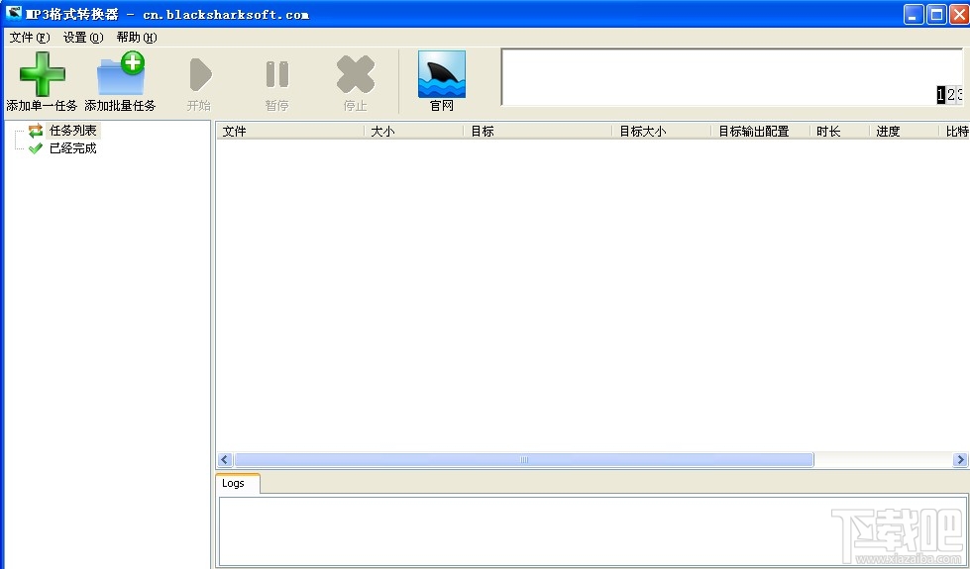Click the horizontal scrollbar right arrow
This screenshot has height=569, width=970.
click(960, 459)
